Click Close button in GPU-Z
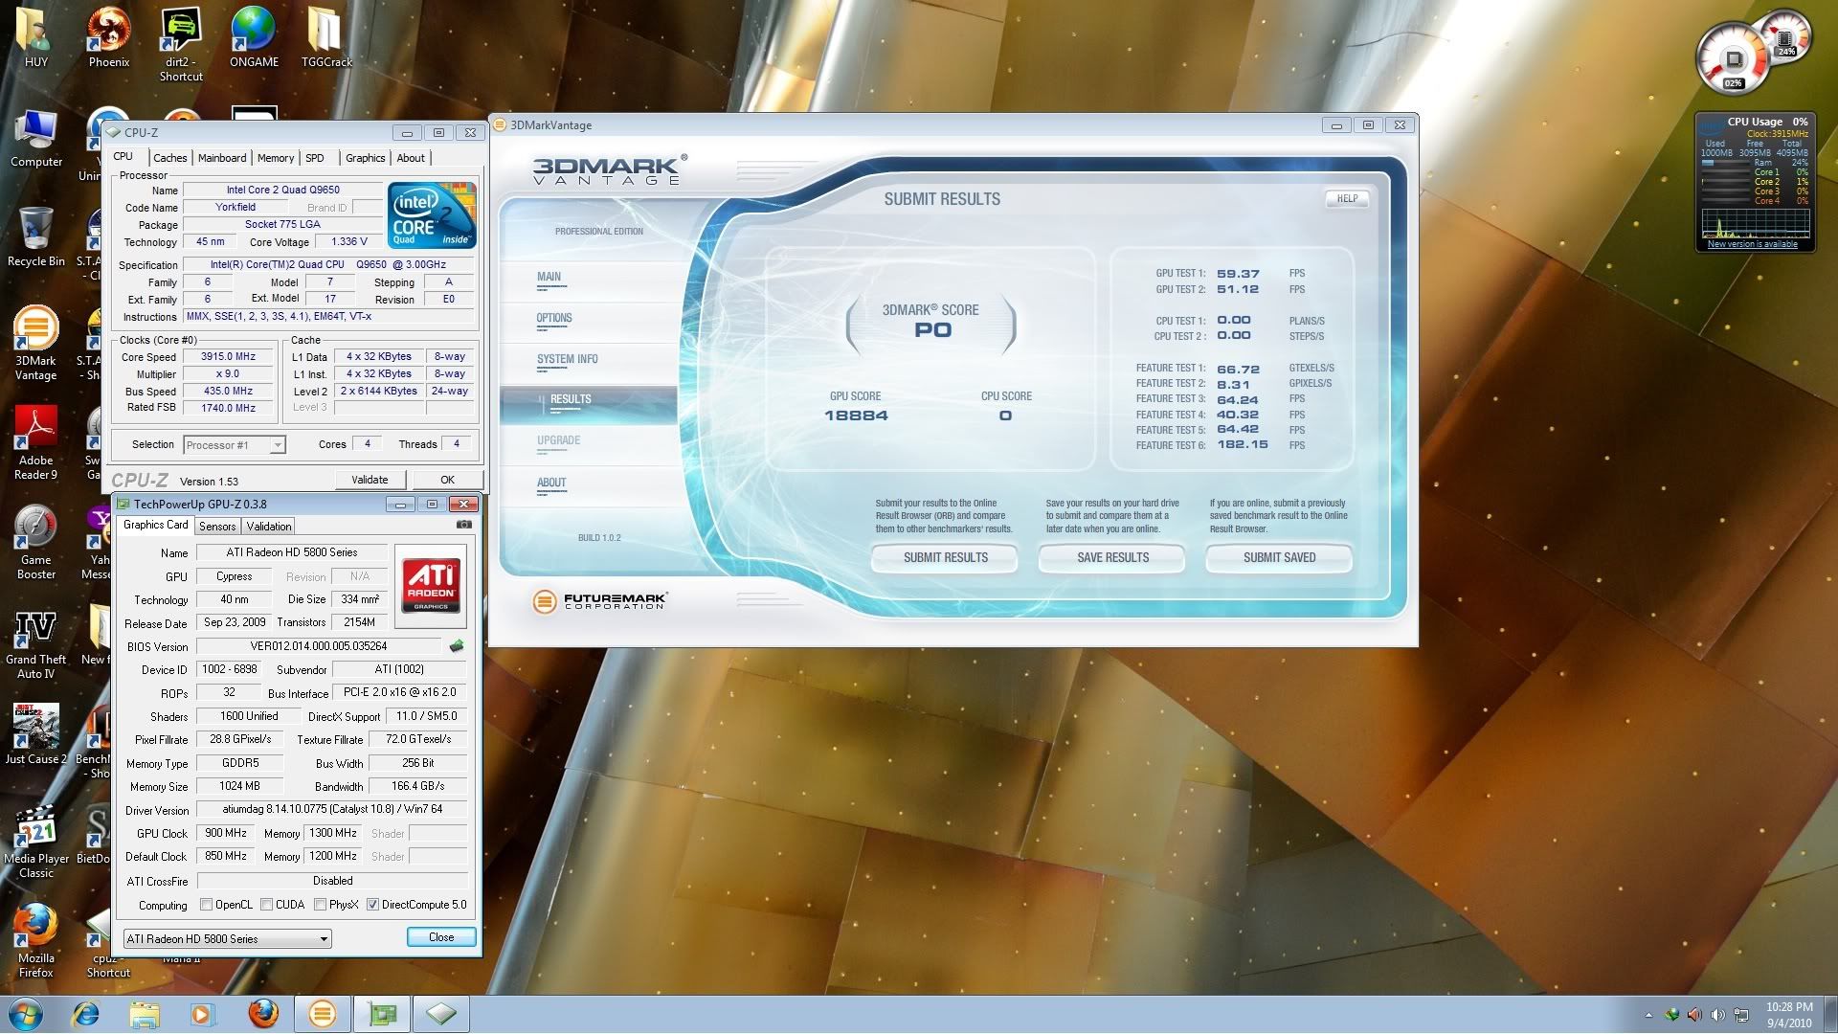Image resolution: width=1838 pixels, height=1034 pixels. (441, 937)
